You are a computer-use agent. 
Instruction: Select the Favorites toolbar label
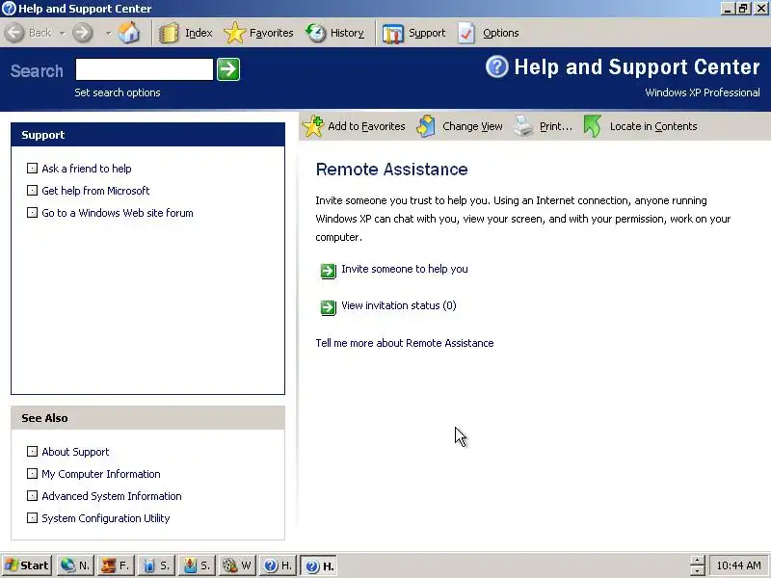coord(272,33)
